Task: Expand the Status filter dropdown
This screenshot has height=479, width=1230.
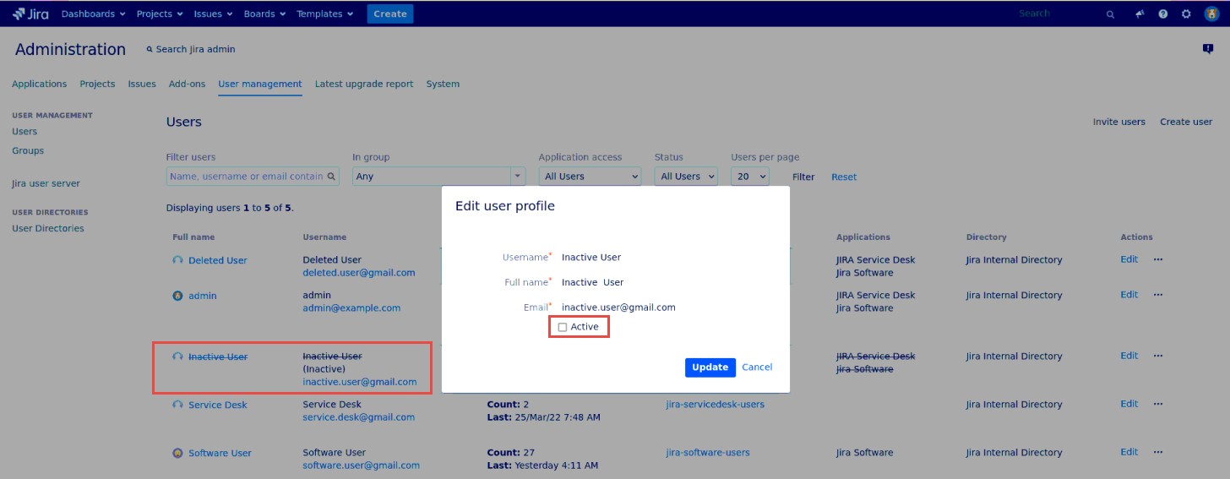Action: pyautogui.click(x=685, y=177)
